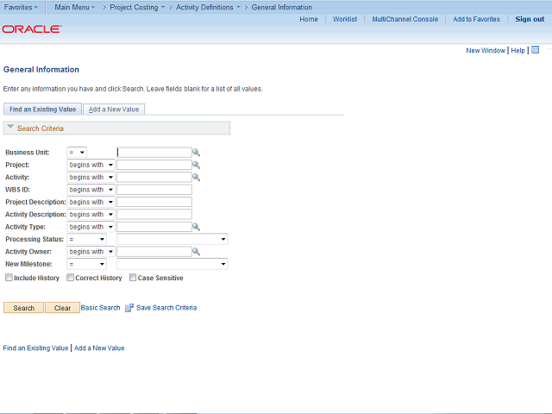Click the Activity lookup magnifier icon
This screenshot has height=414, width=552.
pyautogui.click(x=197, y=178)
